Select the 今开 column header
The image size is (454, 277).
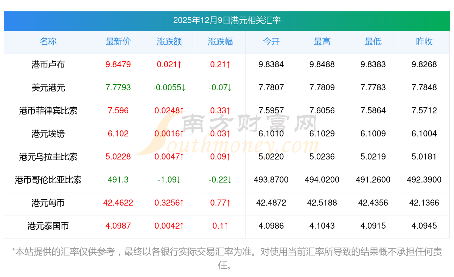(x=271, y=42)
